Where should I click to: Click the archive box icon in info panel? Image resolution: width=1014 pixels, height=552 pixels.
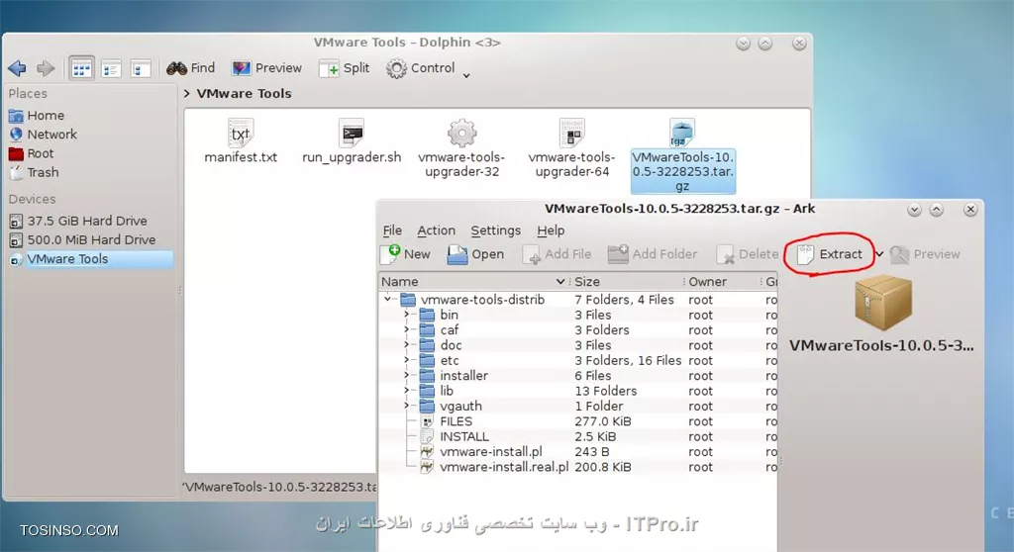point(882,303)
